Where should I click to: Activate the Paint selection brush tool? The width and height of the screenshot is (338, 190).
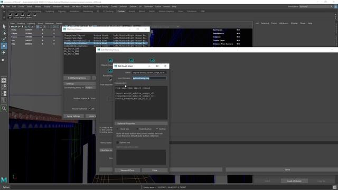tap(4, 39)
